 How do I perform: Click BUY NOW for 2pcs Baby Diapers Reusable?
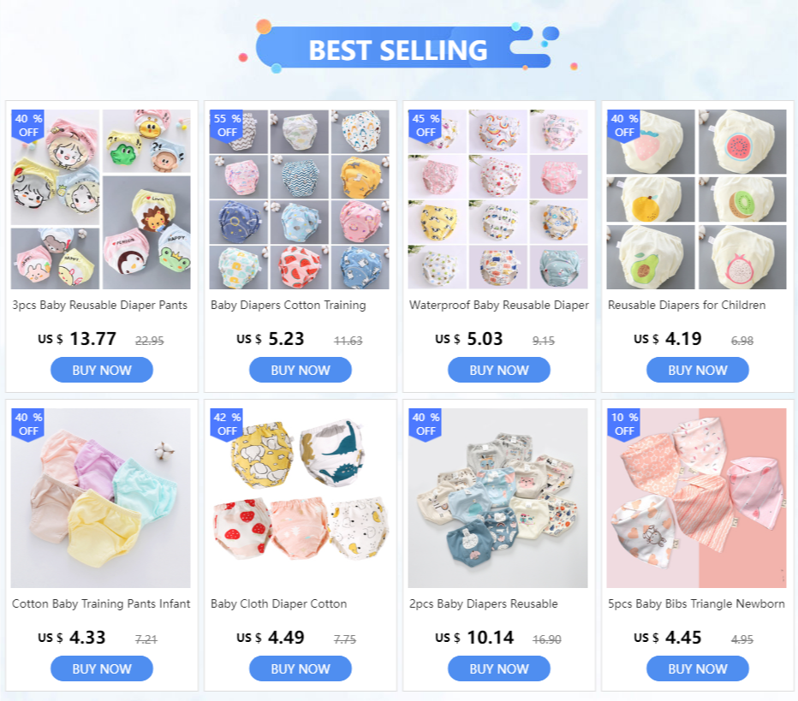498,668
